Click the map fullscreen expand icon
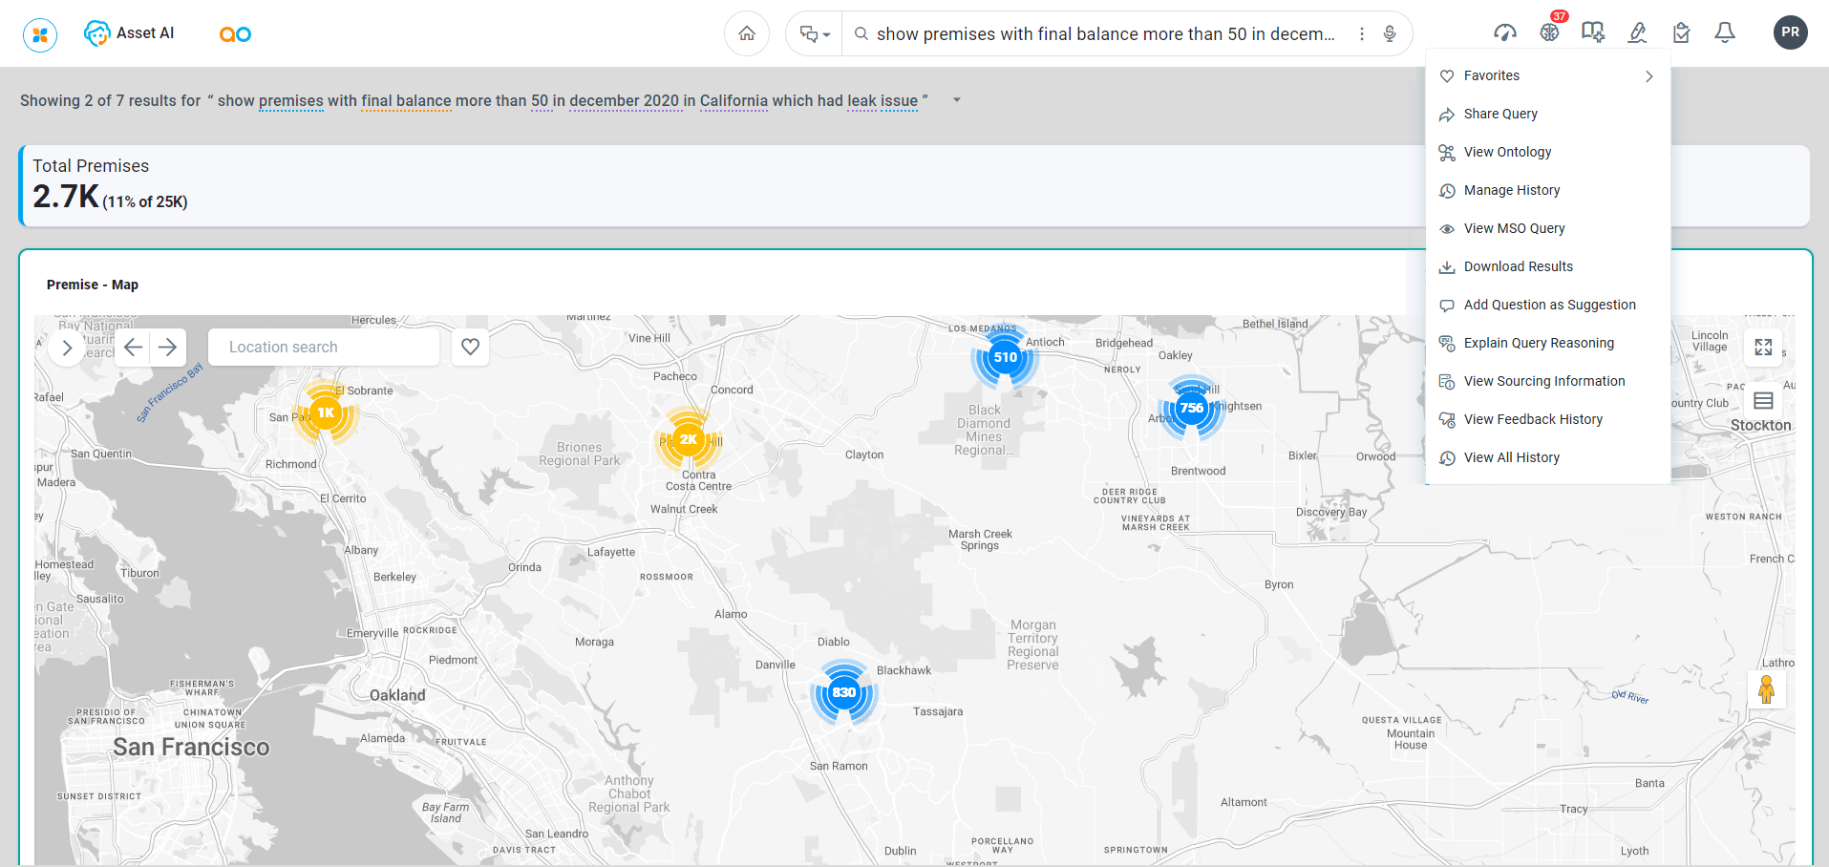The height and width of the screenshot is (867, 1829). pos(1763,347)
